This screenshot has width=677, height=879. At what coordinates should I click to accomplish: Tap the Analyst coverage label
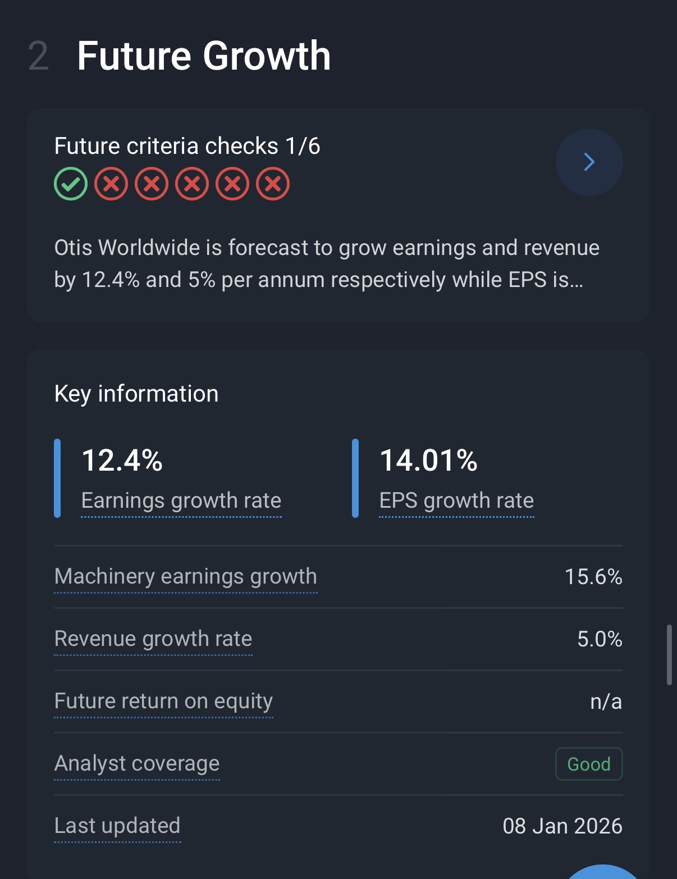(137, 763)
